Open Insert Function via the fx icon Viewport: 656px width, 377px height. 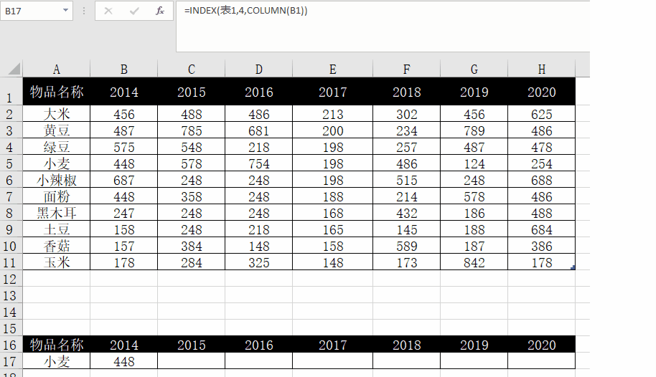(160, 11)
